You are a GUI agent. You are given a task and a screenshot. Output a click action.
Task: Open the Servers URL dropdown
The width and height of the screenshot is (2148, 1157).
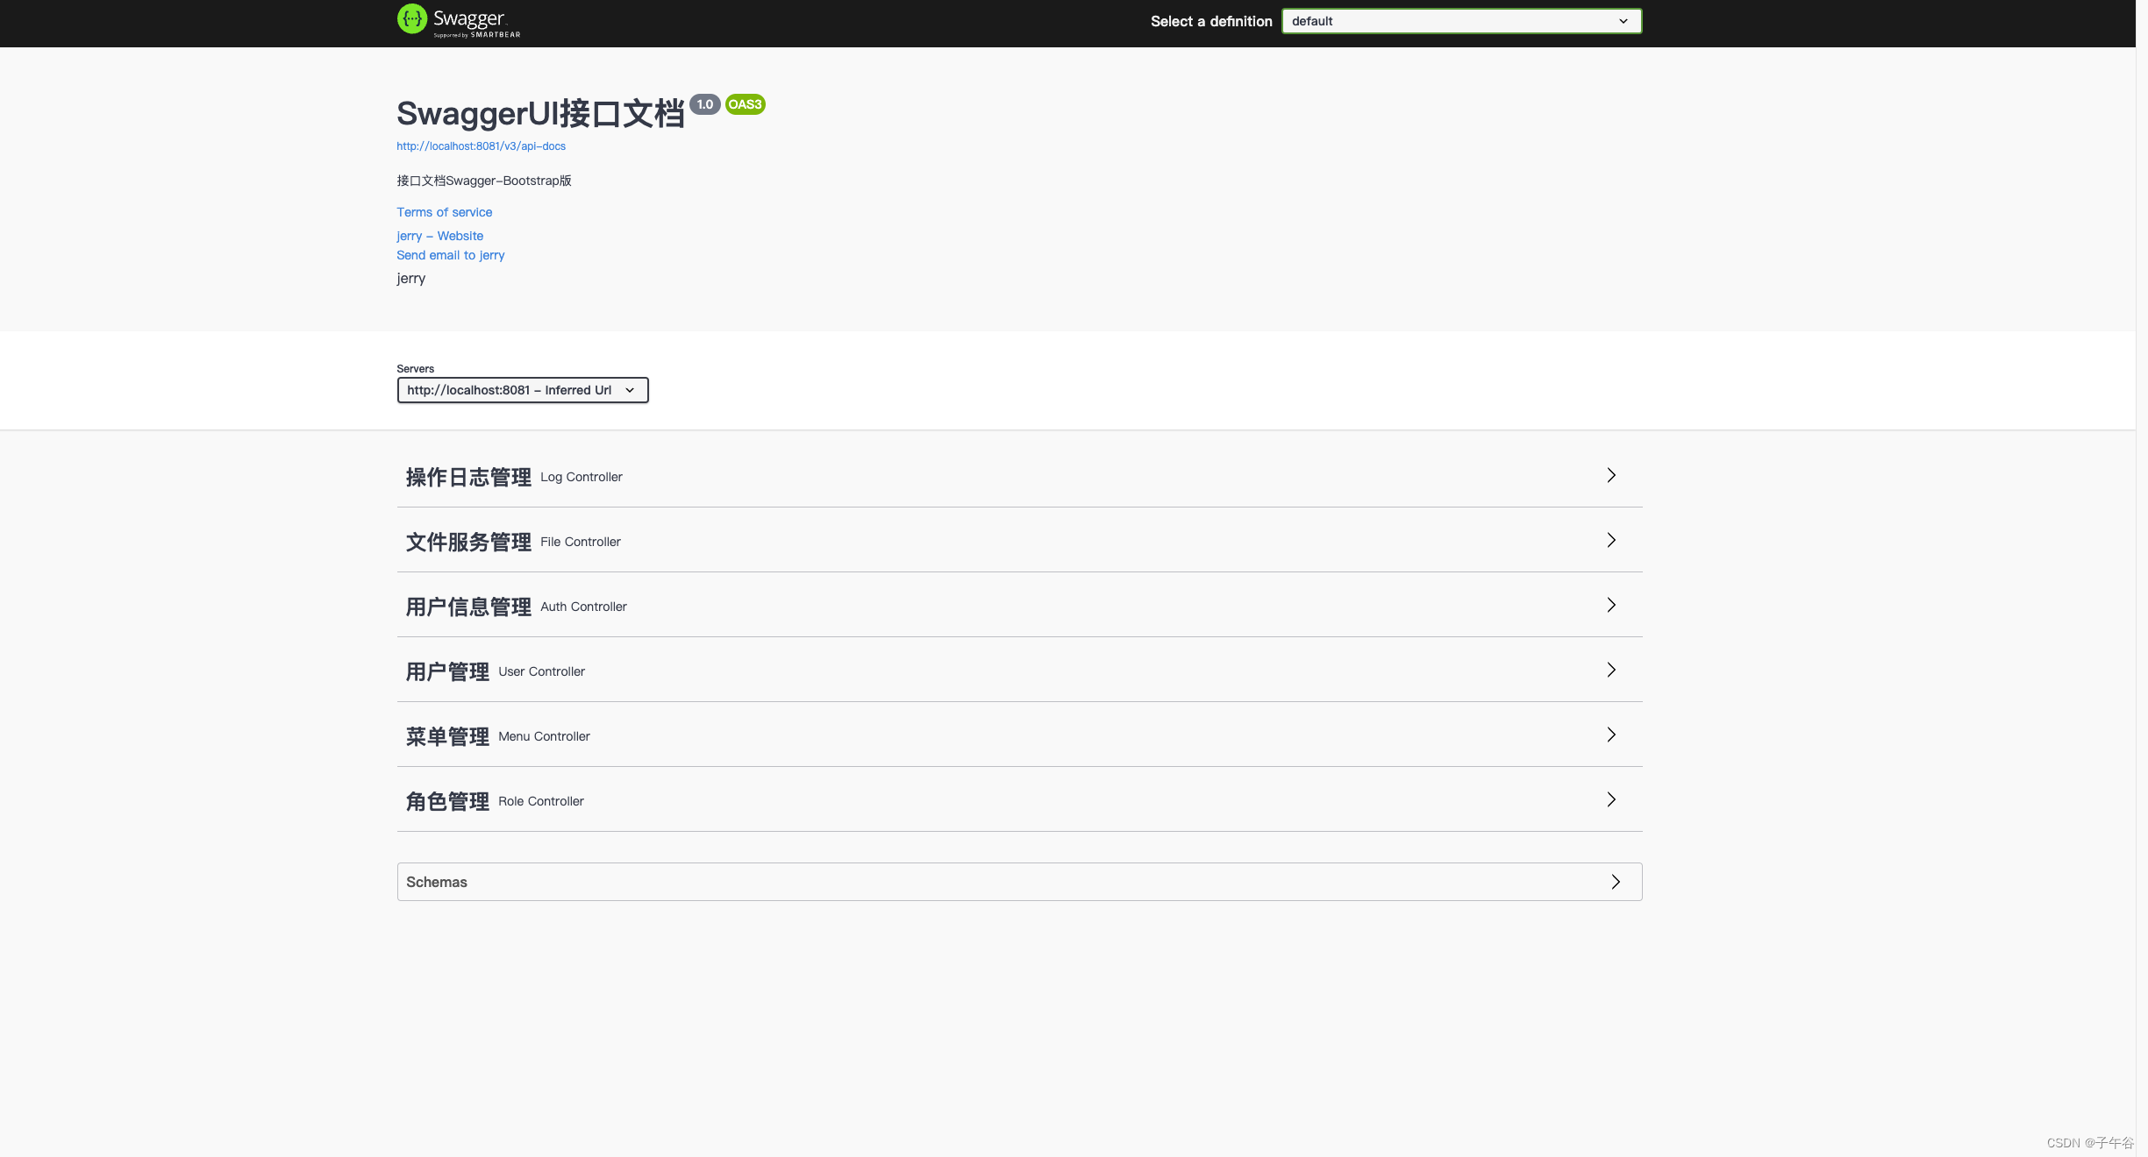click(x=522, y=390)
